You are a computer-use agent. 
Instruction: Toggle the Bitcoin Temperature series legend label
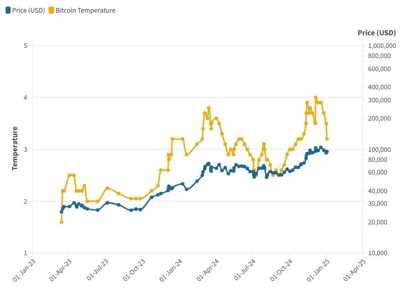pos(85,10)
